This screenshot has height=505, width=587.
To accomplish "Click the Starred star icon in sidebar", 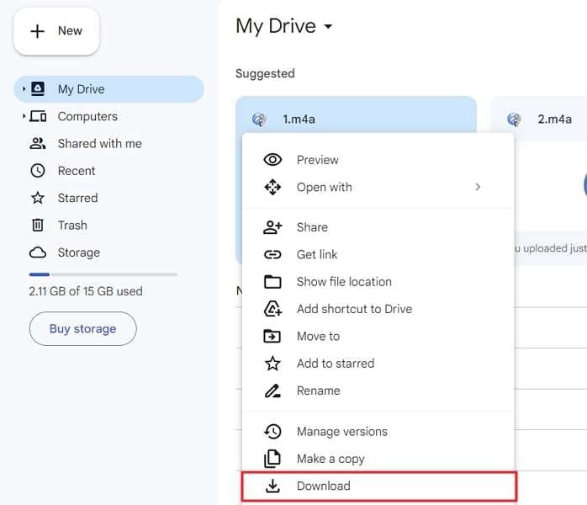I will point(37,198).
